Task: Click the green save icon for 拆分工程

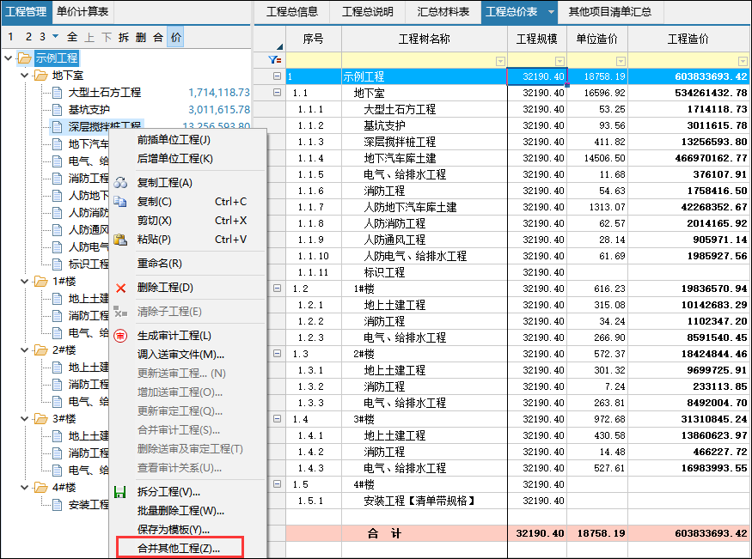Action: tap(120, 492)
